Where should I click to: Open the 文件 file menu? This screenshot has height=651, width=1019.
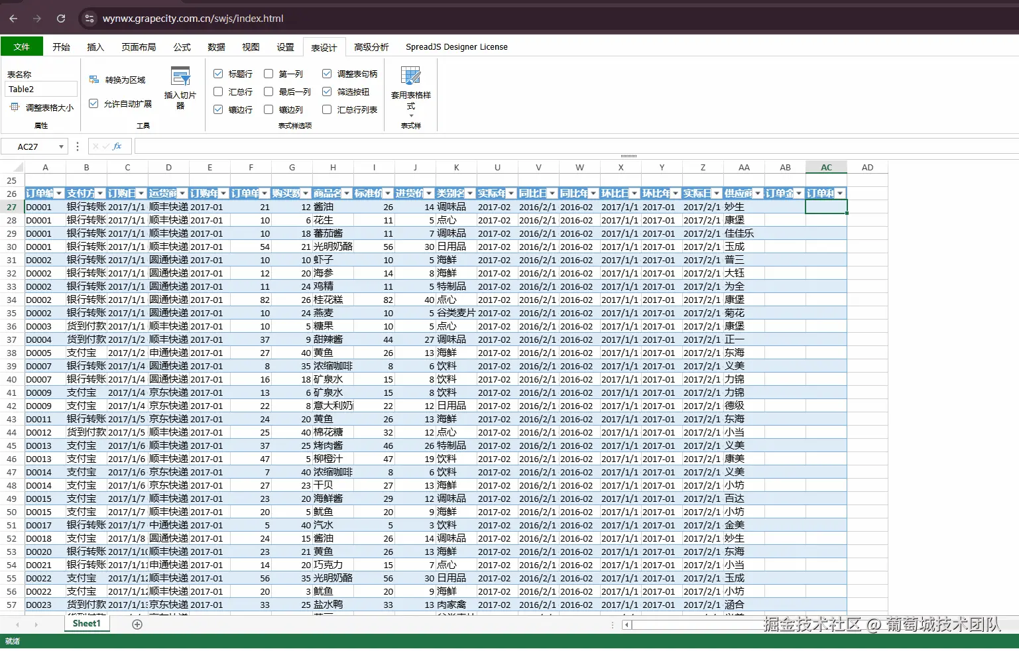click(x=22, y=46)
